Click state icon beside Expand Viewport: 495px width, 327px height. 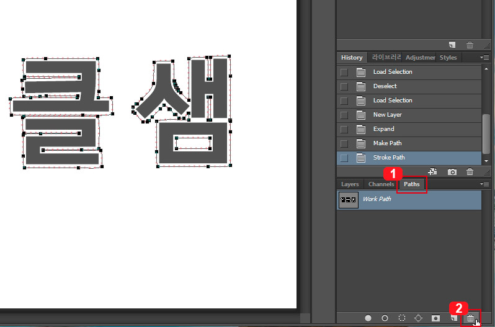point(361,129)
